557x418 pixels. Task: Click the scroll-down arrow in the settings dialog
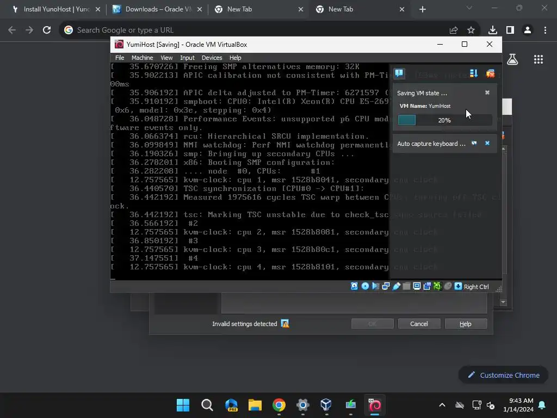[503, 302]
